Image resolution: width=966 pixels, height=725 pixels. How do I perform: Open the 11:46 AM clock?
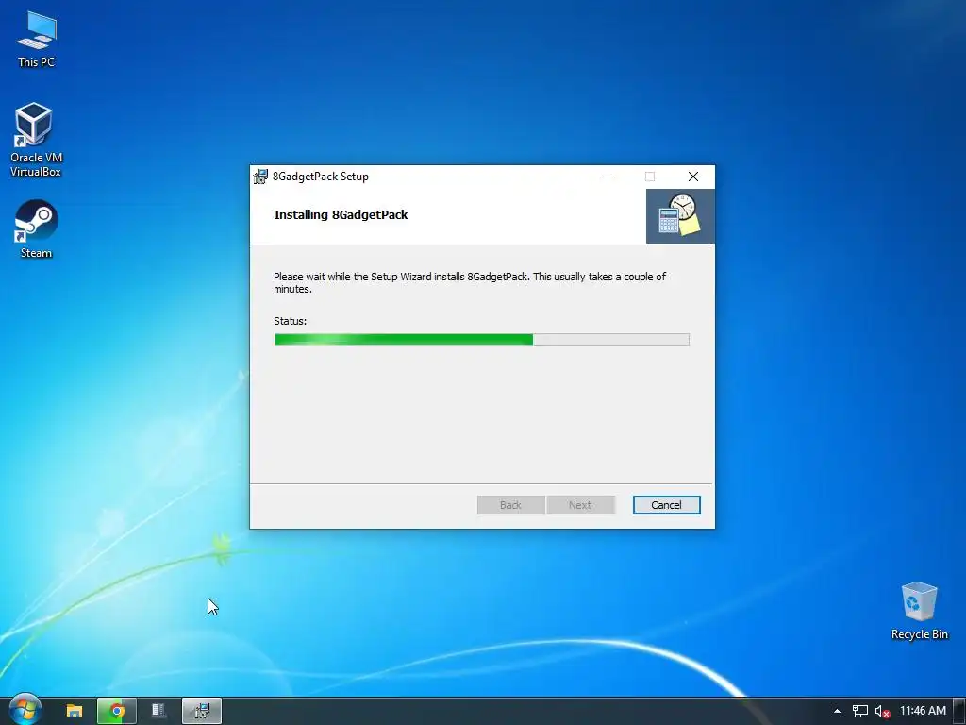click(x=923, y=711)
